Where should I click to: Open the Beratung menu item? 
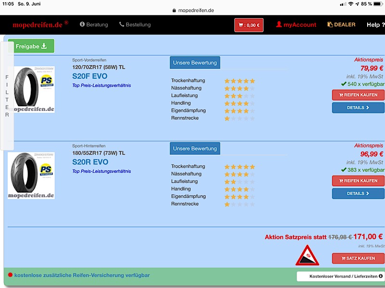[94, 24]
